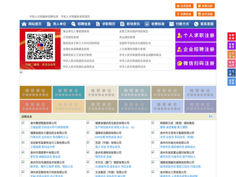Open 求职简历 menu item

click(109, 24)
